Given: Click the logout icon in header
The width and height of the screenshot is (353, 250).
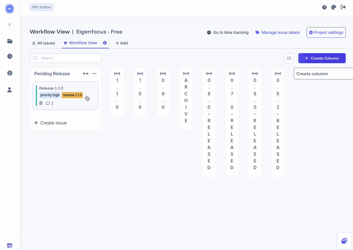Looking at the screenshot, I should pyautogui.click(x=343, y=7).
